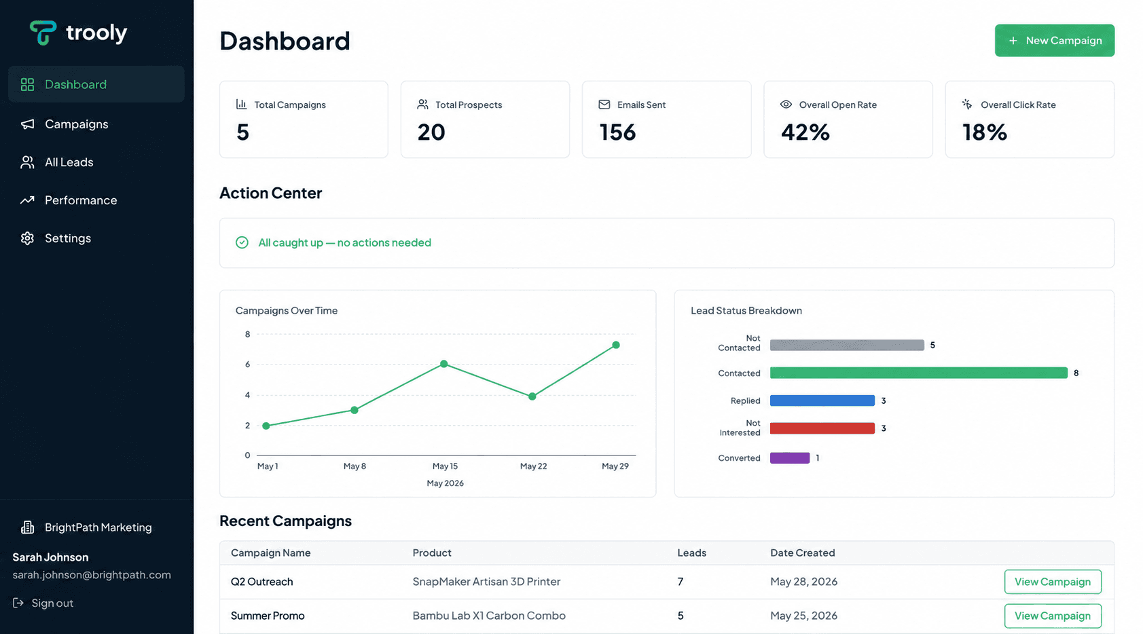Click the blue Replied bar

click(x=822, y=400)
